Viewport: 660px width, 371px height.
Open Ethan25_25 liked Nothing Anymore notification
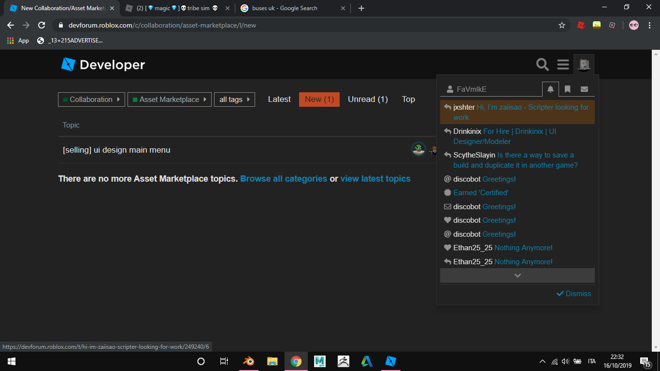(517, 248)
